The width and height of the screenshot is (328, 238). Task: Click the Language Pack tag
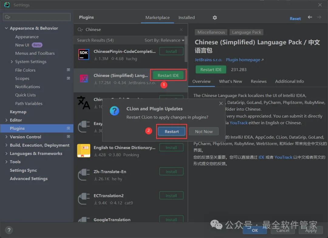point(246,32)
